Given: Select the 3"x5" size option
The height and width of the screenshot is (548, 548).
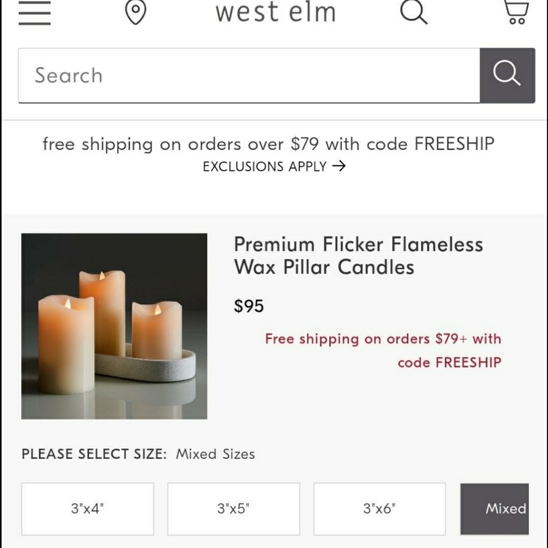Looking at the screenshot, I should tap(233, 509).
